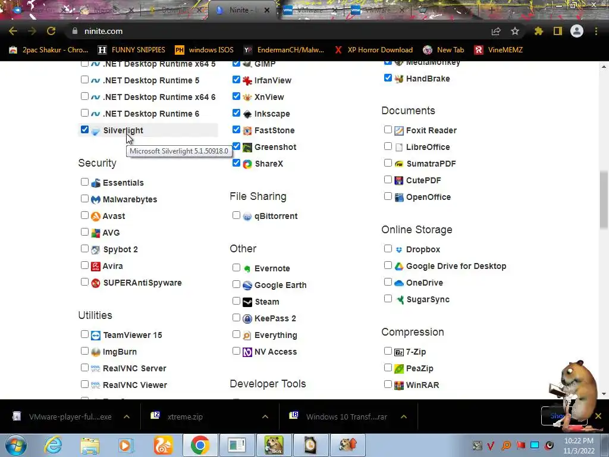
Task: Click the Malwarebytes app icon
Action: (x=96, y=200)
